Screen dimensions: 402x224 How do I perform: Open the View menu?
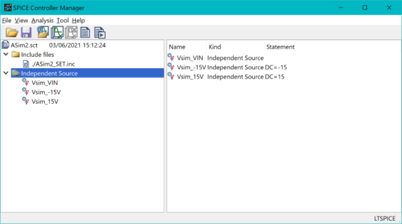click(21, 20)
